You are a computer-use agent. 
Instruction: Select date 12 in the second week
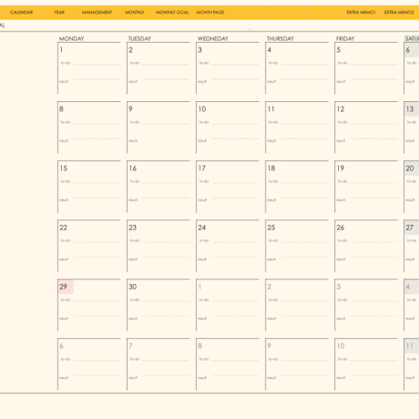(341, 109)
